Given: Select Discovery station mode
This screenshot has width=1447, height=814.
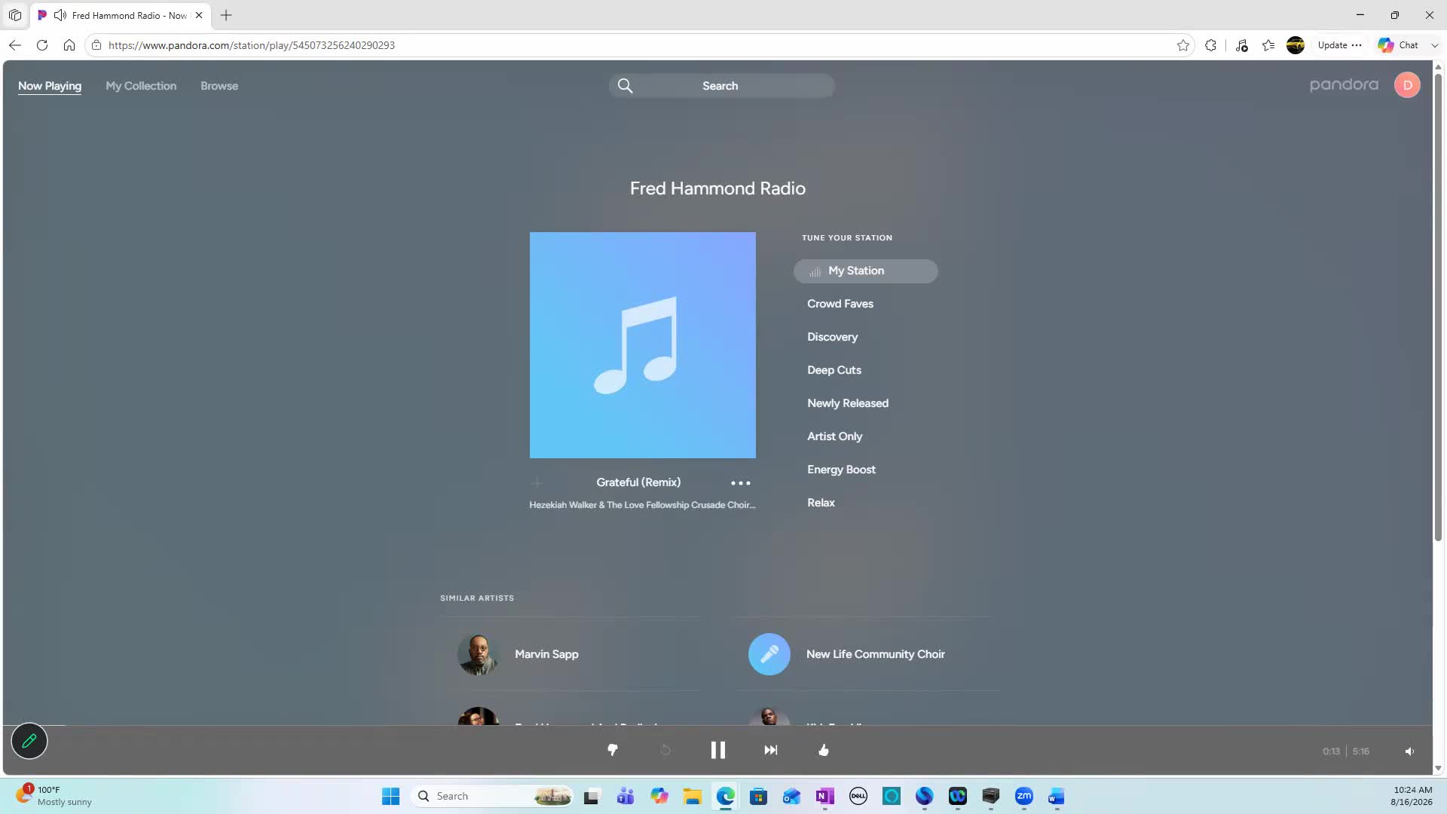Looking at the screenshot, I should (832, 337).
